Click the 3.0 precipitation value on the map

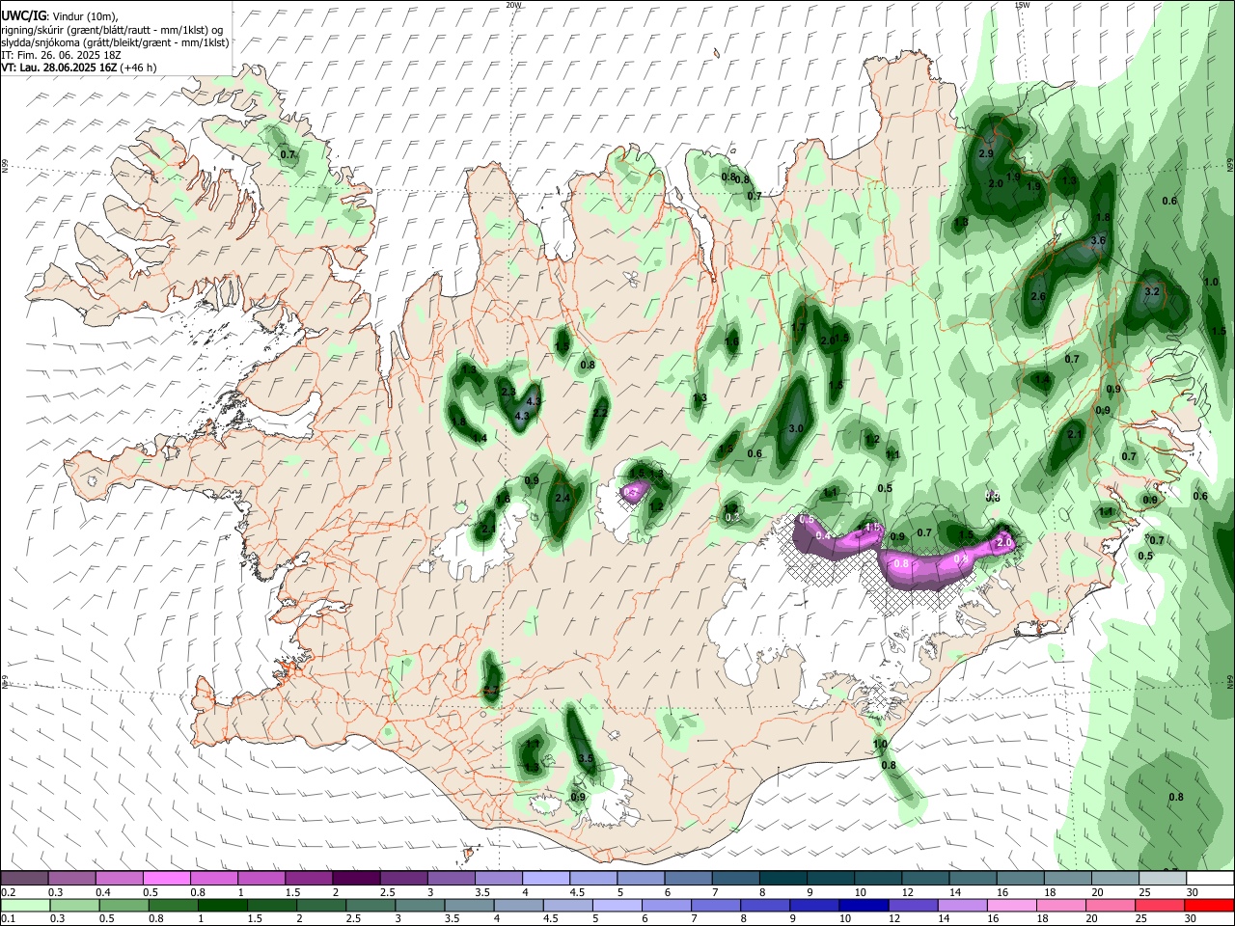(x=796, y=428)
